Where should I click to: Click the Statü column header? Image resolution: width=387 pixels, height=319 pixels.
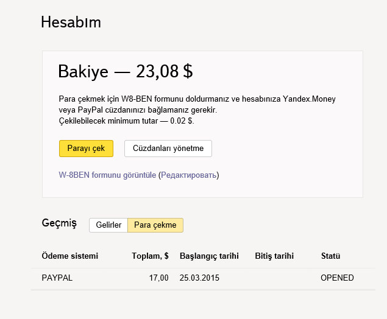[x=330, y=256]
